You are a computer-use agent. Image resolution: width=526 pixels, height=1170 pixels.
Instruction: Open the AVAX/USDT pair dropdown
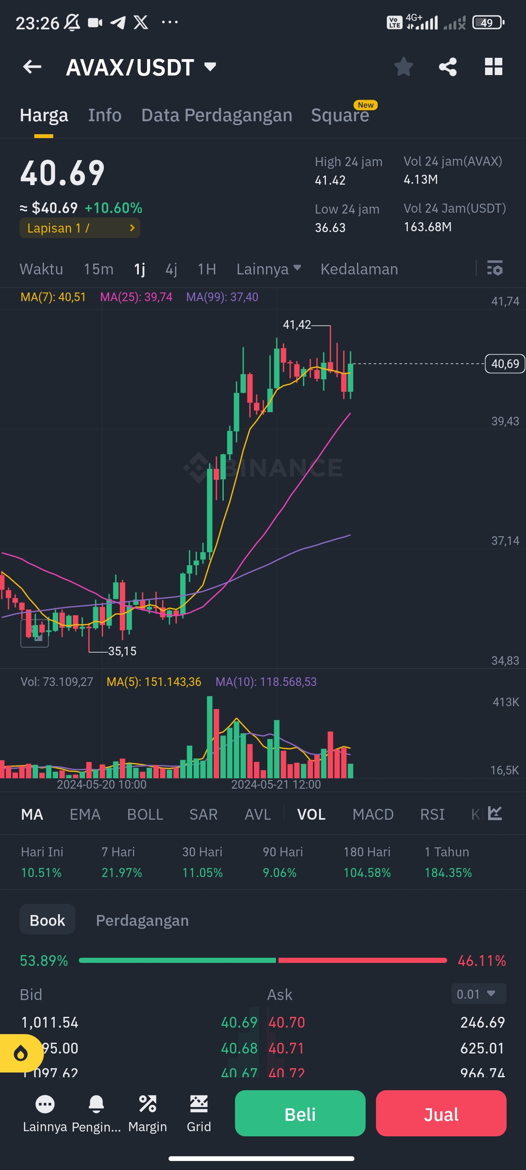pos(210,67)
